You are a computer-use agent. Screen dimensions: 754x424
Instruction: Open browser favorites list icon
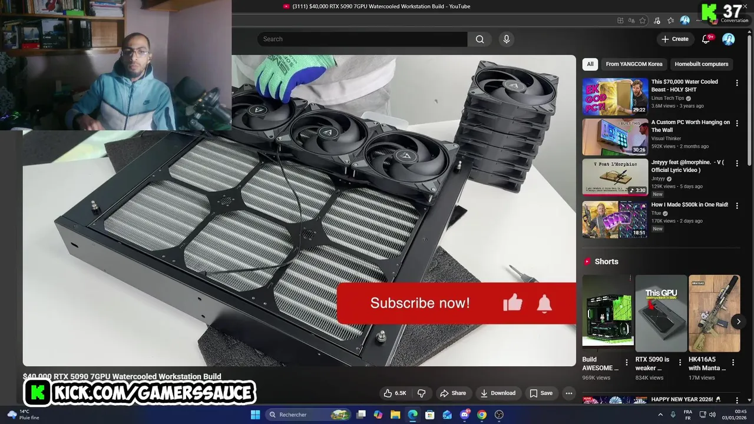pos(671,21)
